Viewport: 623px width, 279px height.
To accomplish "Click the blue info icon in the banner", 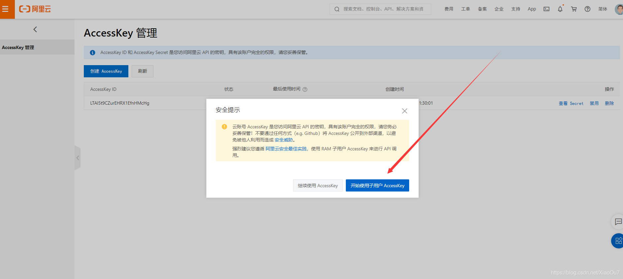I will click(x=93, y=53).
